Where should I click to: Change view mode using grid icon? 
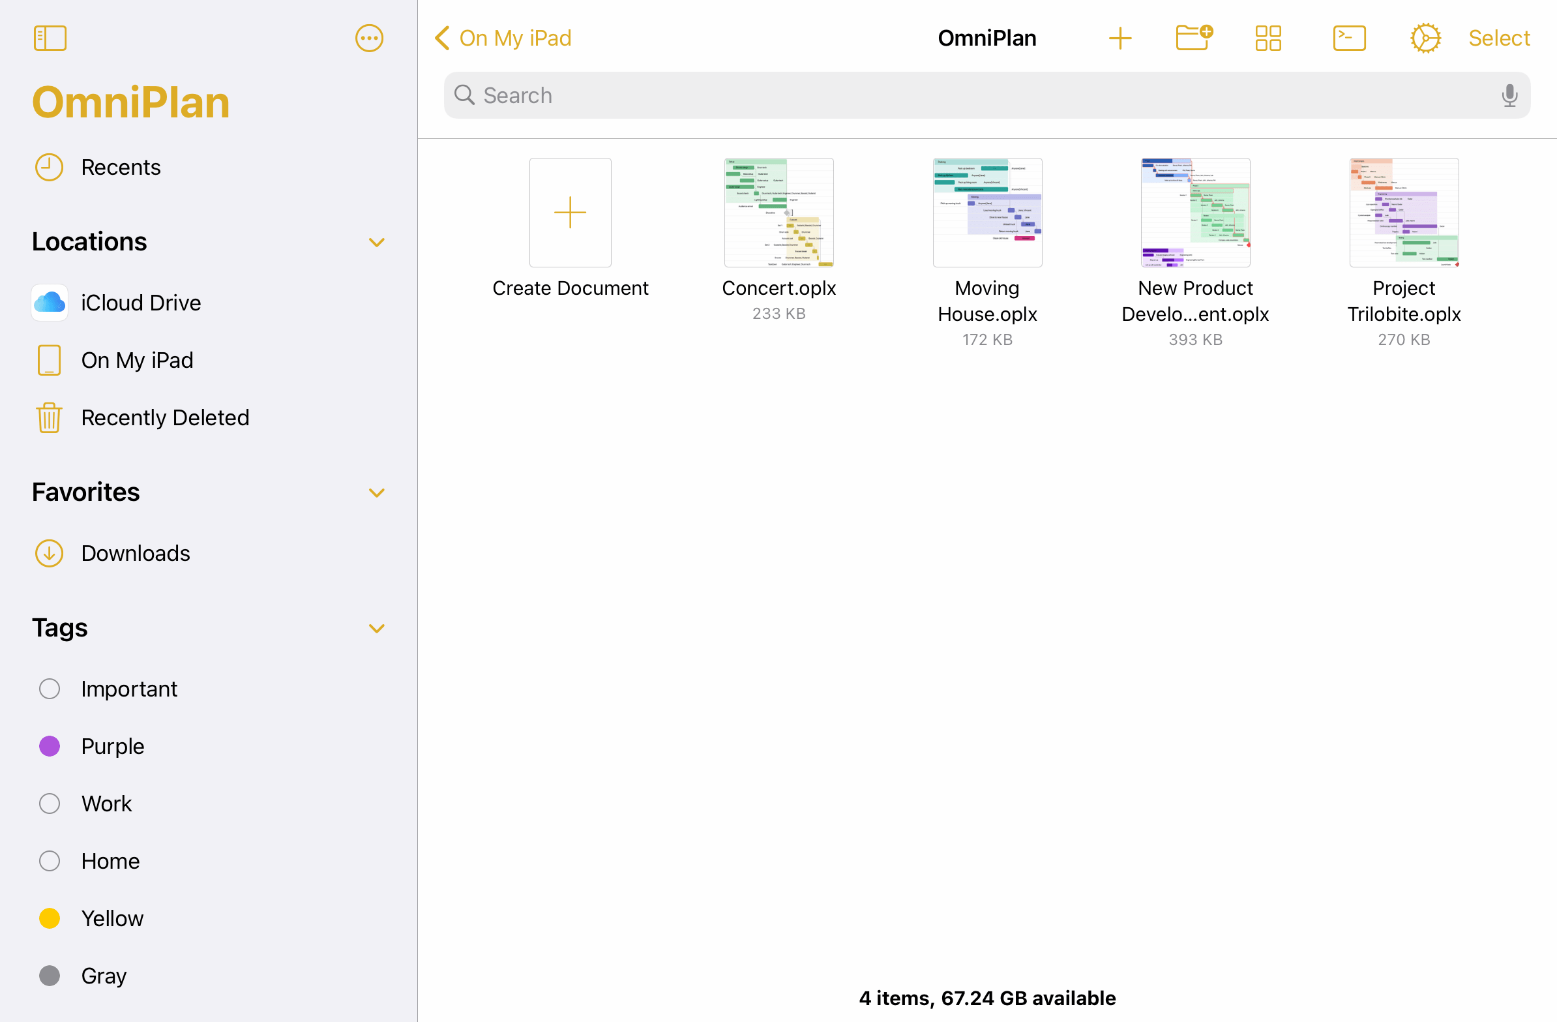1268,38
